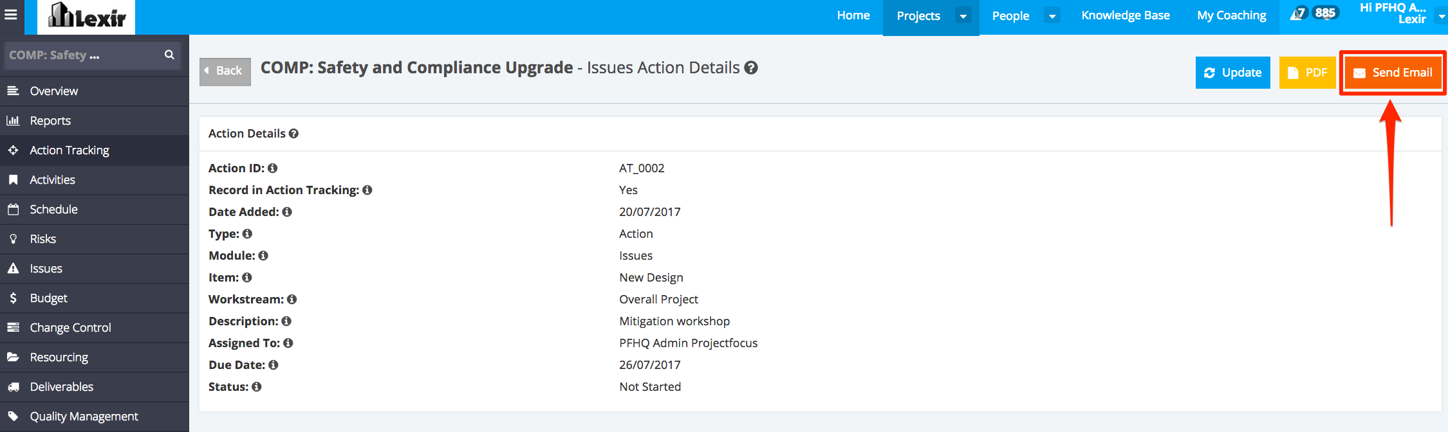Viewport: 1448px width, 432px height.
Task: Click the orange Send Email button
Action: (x=1393, y=73)
